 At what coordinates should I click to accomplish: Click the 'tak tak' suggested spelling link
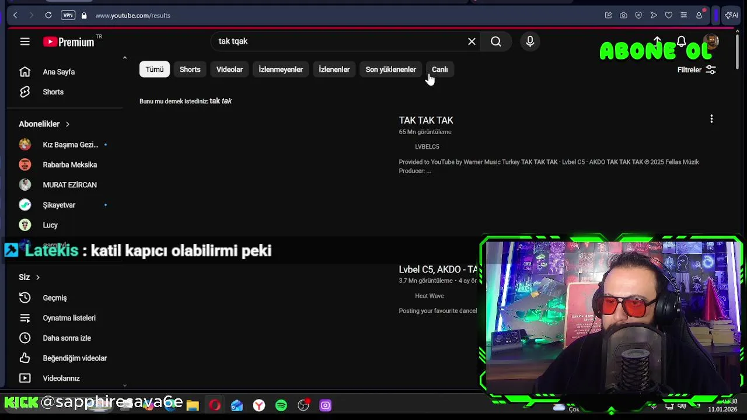click(x=221, y=101)
